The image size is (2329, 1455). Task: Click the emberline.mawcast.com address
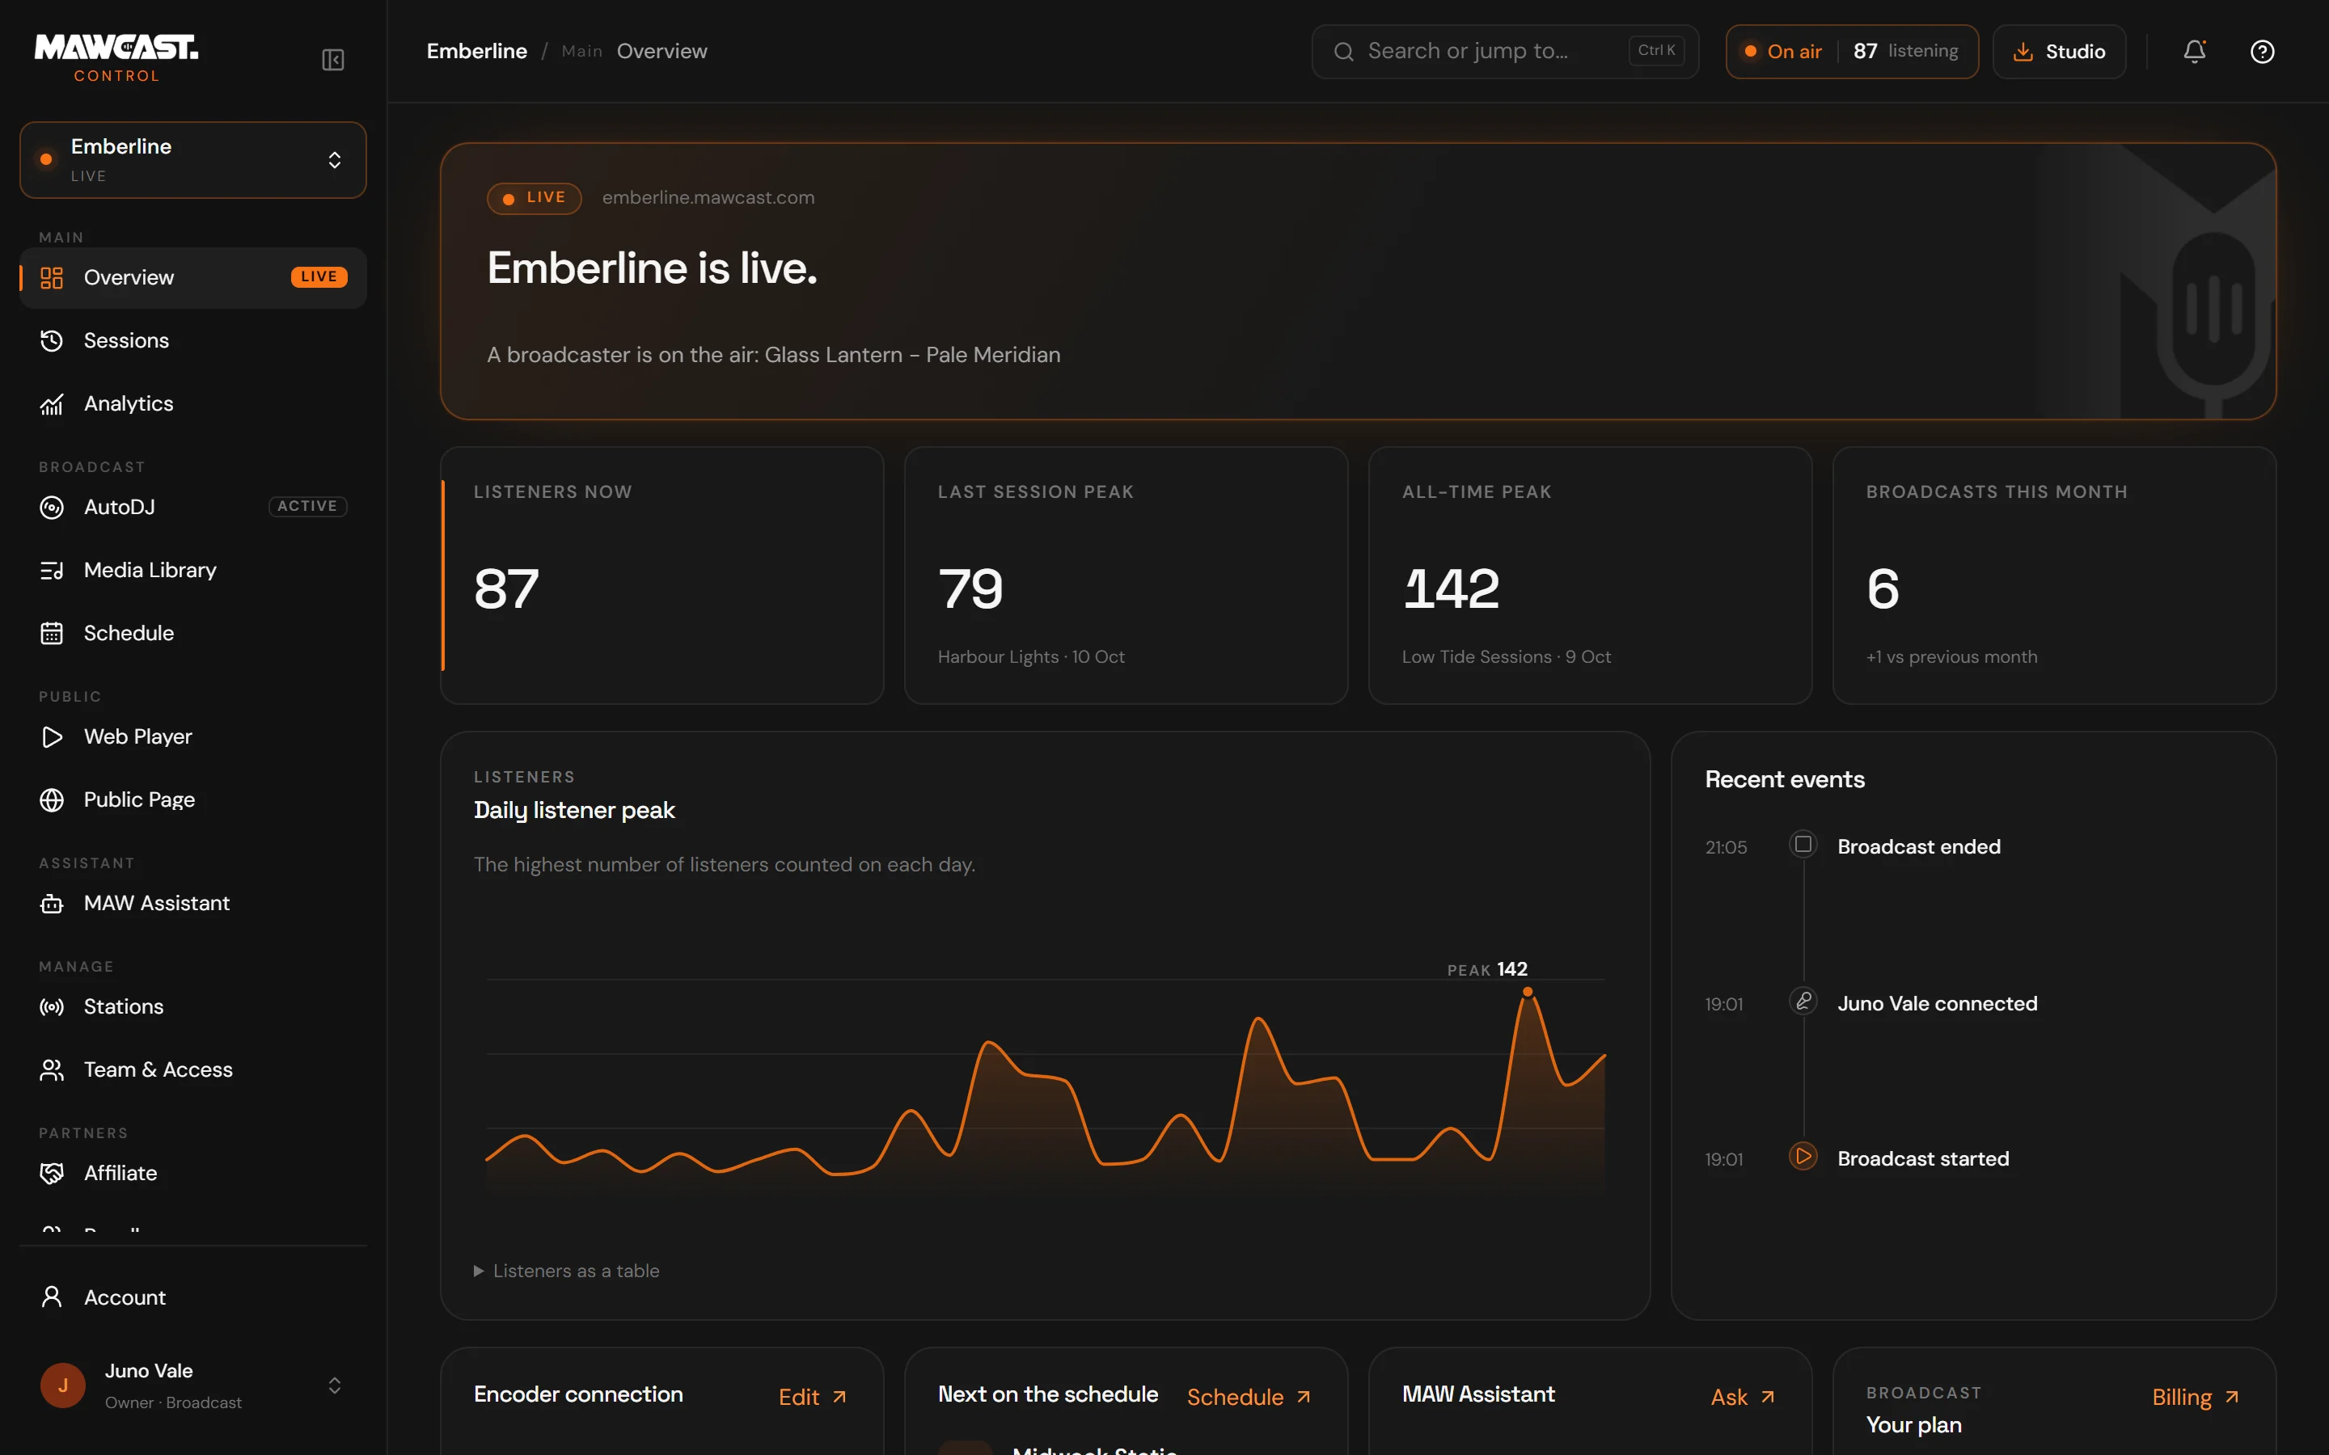(708, 197)
